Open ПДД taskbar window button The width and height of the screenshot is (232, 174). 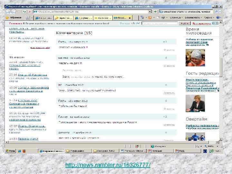click(x=187, y=151)
